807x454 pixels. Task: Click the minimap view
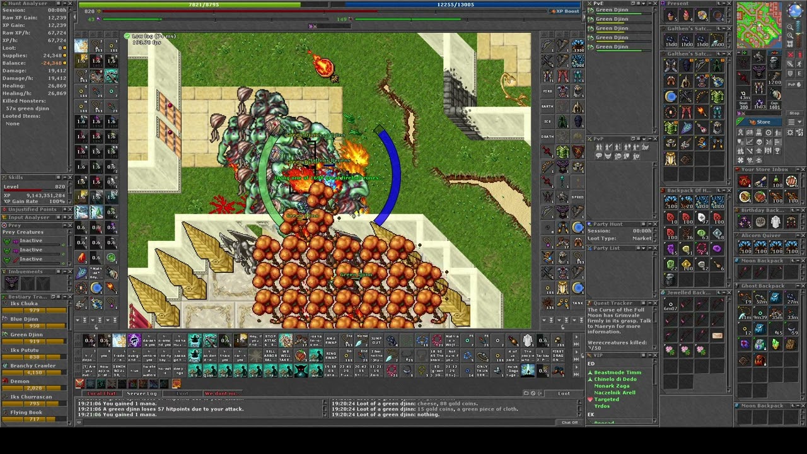click(x=759, y=25)
